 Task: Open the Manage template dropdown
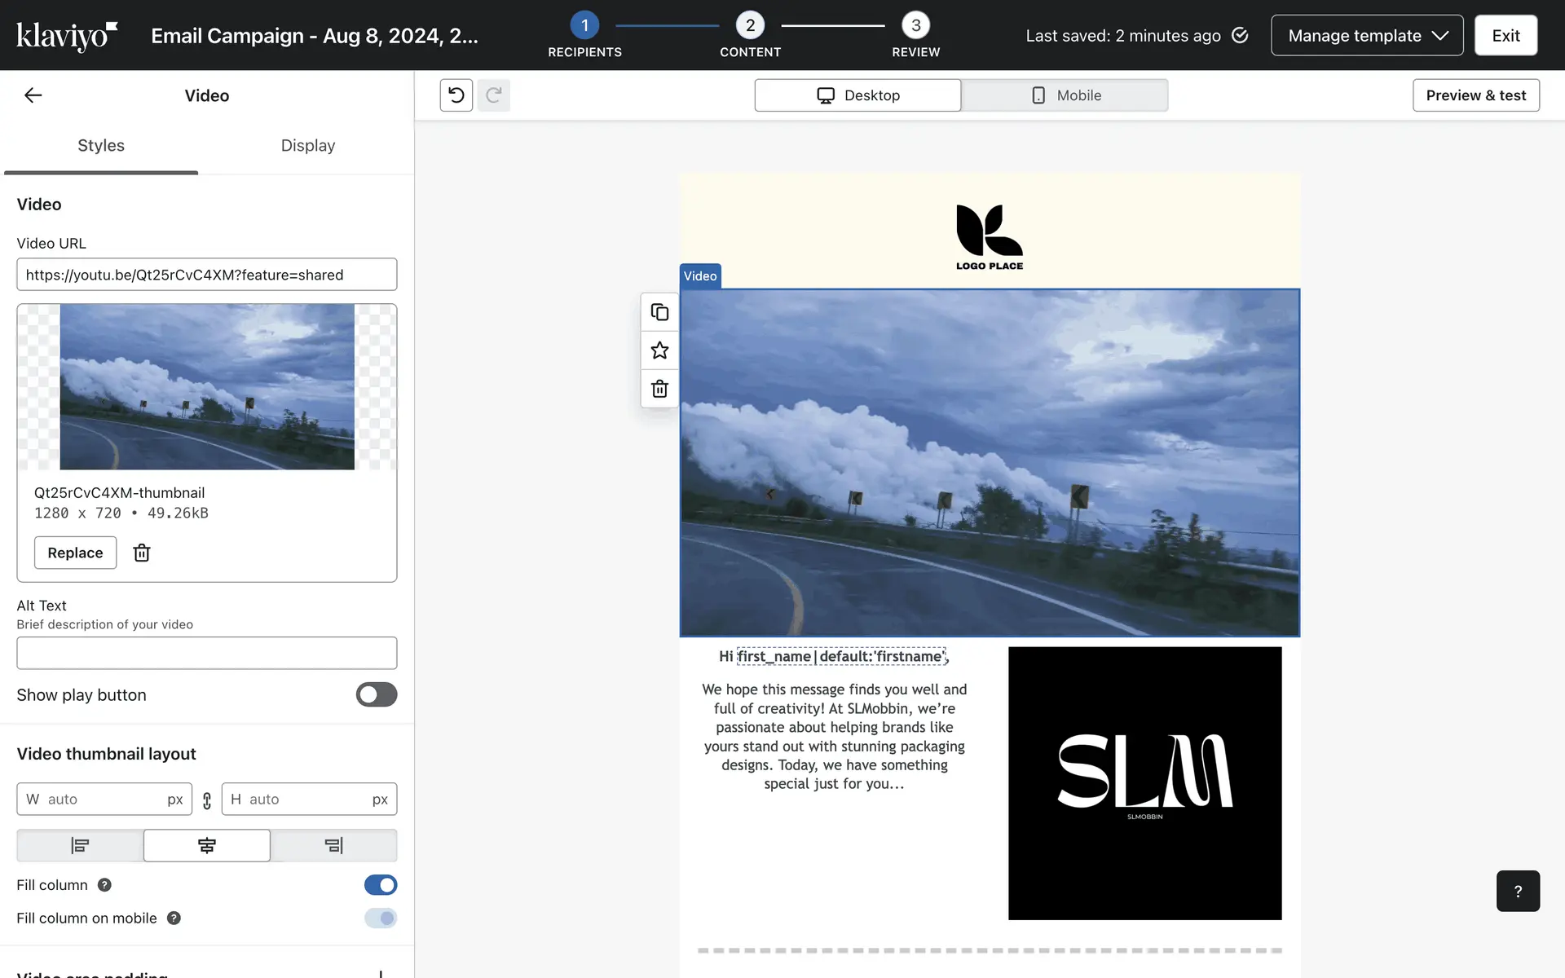(1366, 35)
